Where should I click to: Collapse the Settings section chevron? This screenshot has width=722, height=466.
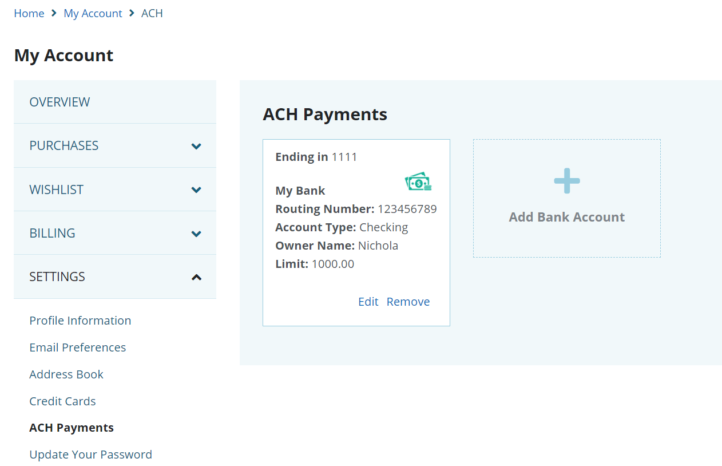coord(196,277)
